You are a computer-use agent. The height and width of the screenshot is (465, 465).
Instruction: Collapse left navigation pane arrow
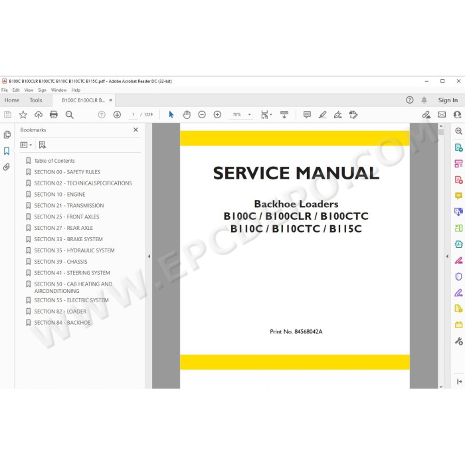(149, 256)
